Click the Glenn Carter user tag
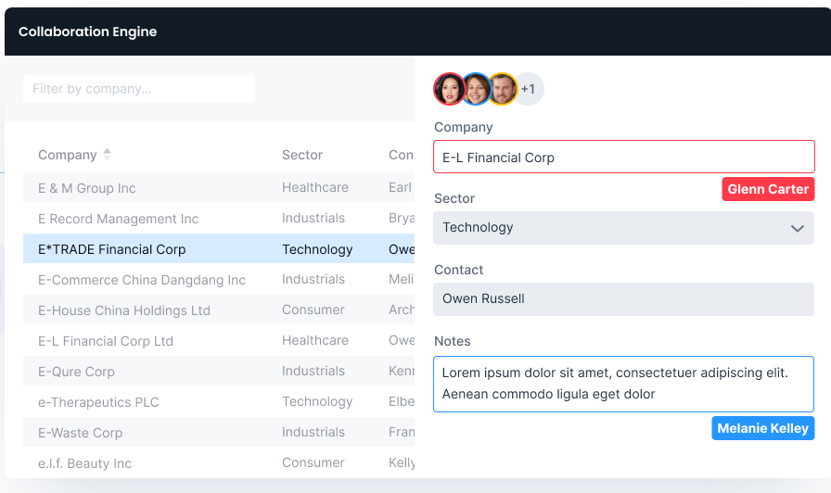Viewport: 831px width, 493px height. (768, 189)
